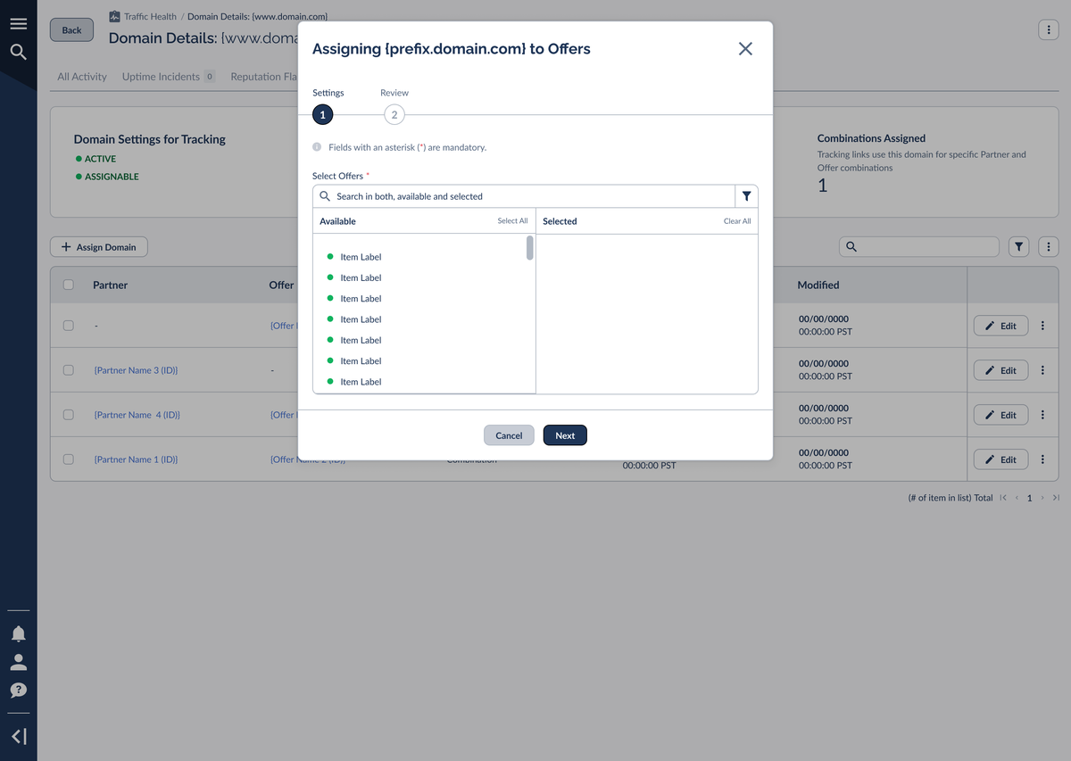Check the Partner Name 1 row checkbox
The height and width of the screenshot is (761, 1071).
69,459
